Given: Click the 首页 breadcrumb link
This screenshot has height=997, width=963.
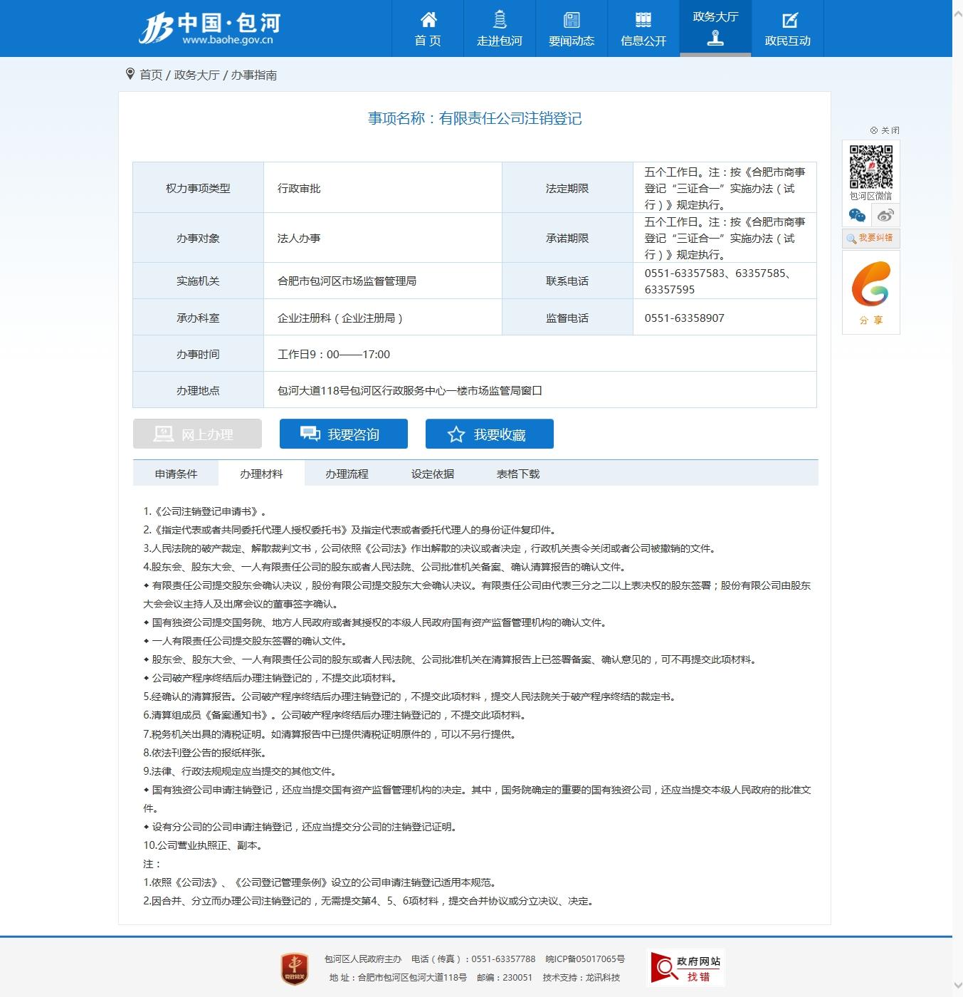Looking at the screenshot, I should 151,75.
